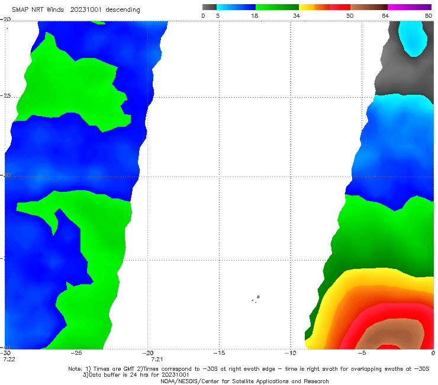Click the date "20231001" in the title
The width and height of the screenshot is (438, 385).
click(86, 9)
